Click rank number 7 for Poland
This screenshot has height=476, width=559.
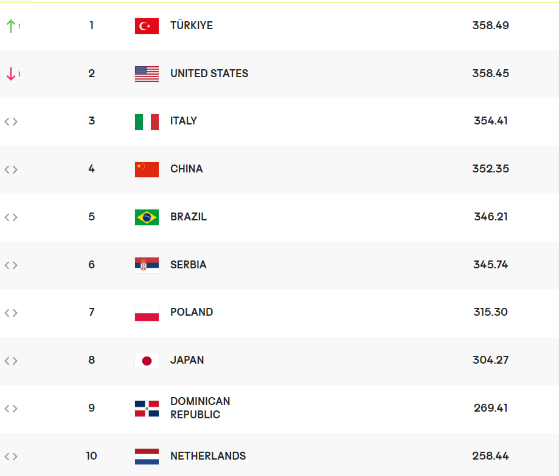[x=91, y=312]
